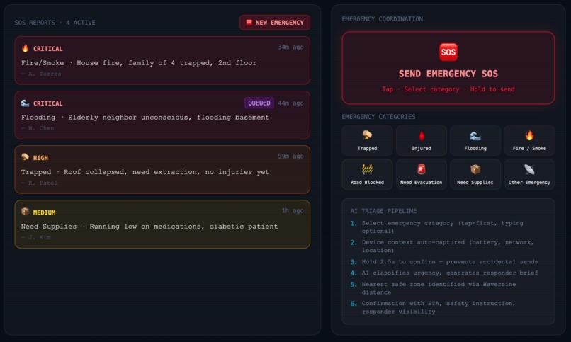Image resolution: width=571 pixels, height=342 pixels.
Task: Click the Flooding wave icon in categories
Action: 475,136
